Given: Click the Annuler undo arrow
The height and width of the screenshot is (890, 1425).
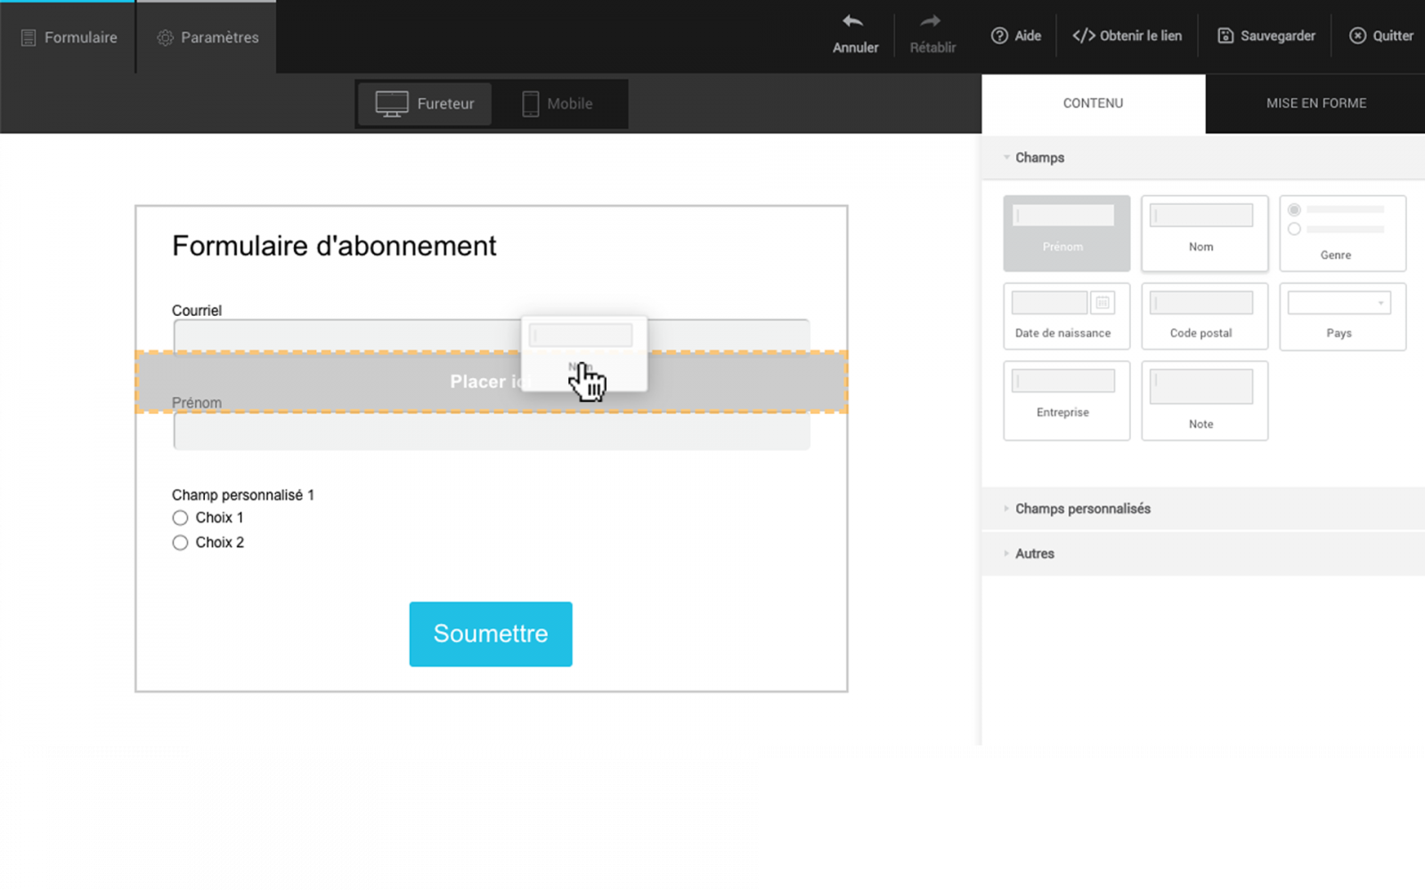Looking at the screenshot, I should coord(853,21).
